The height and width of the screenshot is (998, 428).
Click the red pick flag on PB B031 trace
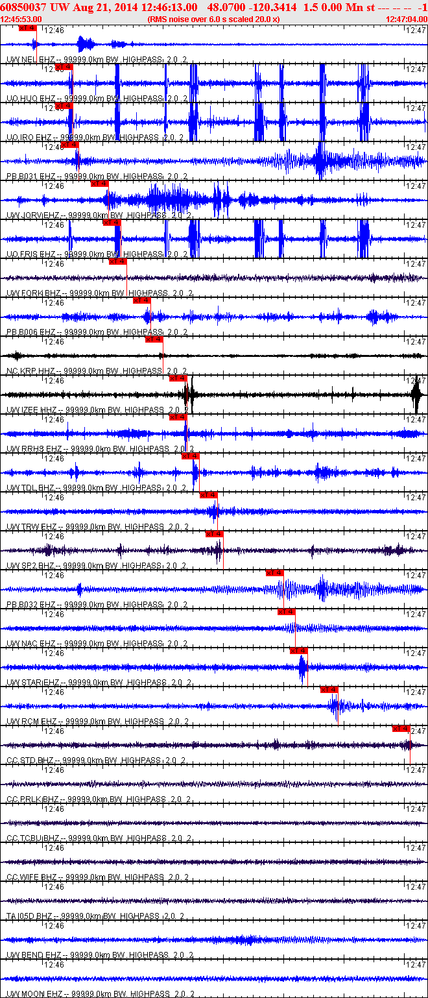(x=69, y=145)
